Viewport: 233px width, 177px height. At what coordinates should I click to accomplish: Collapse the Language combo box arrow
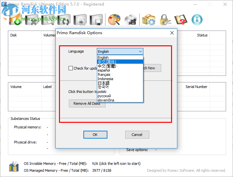pyautogui.click(x=140, y=52)
